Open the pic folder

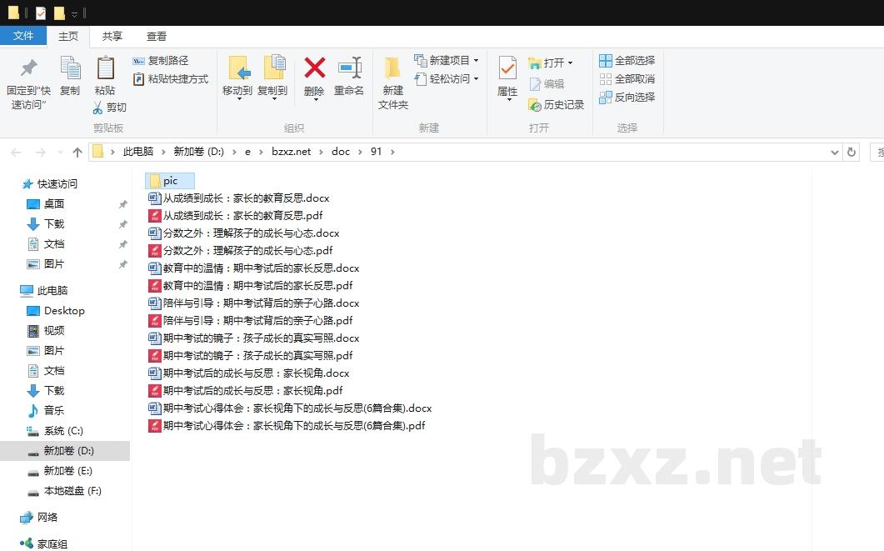[170, 181]
